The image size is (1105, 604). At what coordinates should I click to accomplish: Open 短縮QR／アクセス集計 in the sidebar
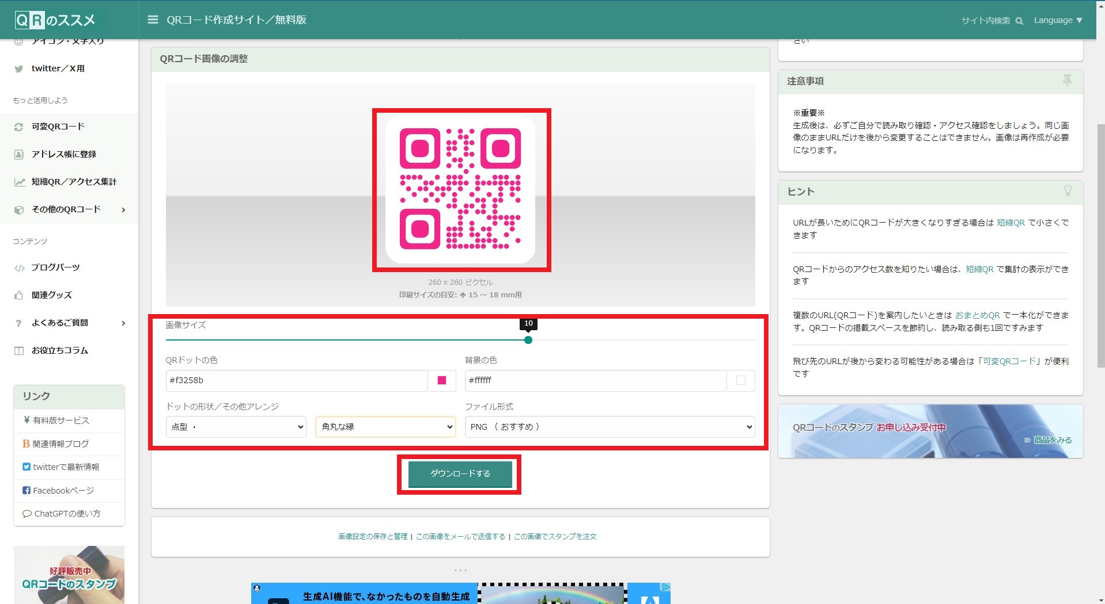[73, 182]
